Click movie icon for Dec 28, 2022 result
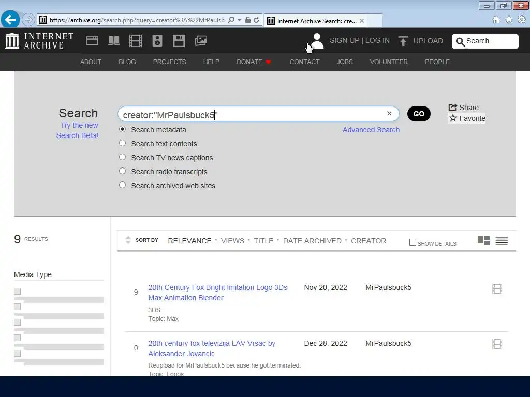This screenshot has height=397, width=530. (x=497, y=344)
